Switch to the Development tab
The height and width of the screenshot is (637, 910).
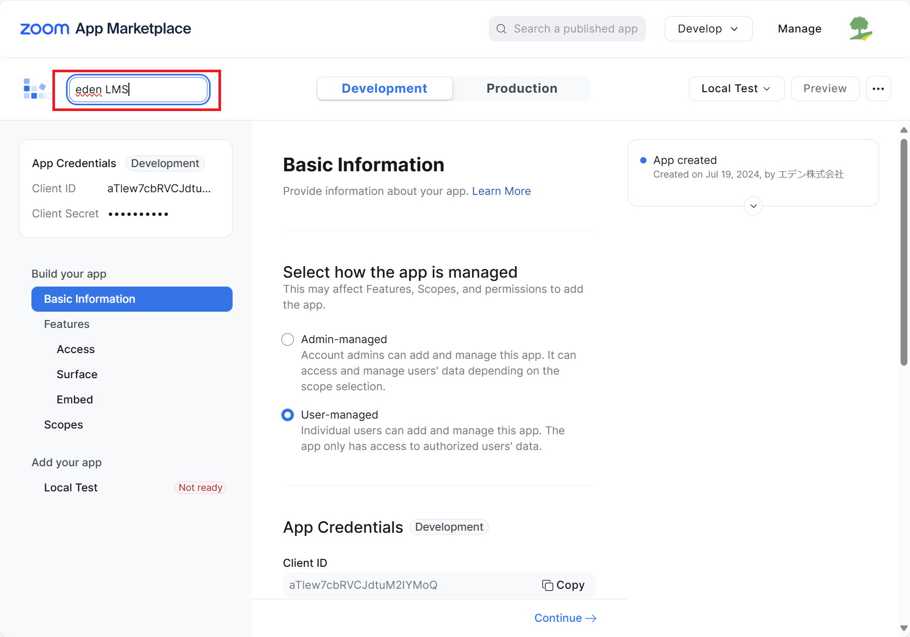[x=385, y=89]
